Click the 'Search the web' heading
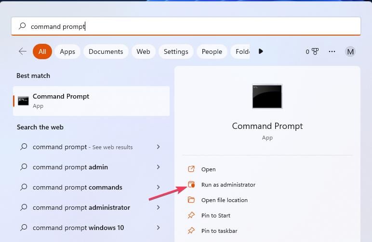The image size is (372, 242). [40, 127]
